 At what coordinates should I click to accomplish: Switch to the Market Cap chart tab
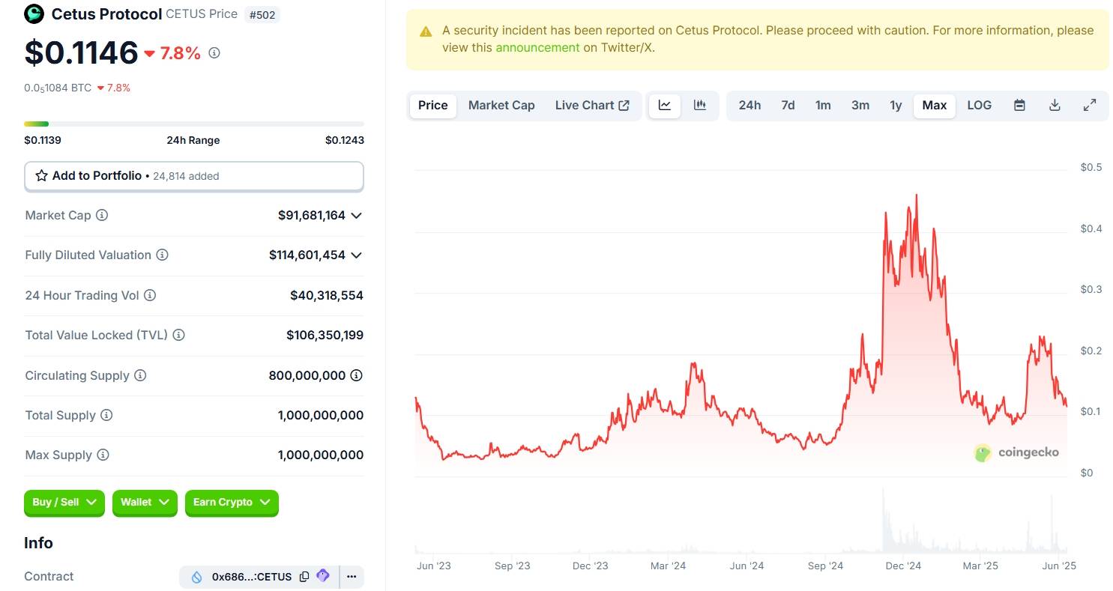click(x=501, y=106)
